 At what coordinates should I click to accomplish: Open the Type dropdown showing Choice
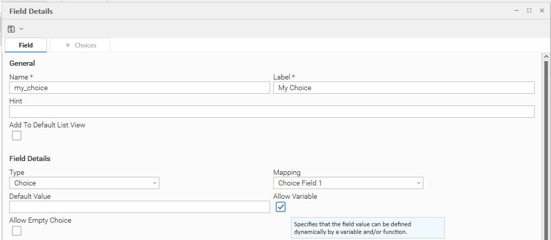pyautogui.click(x=84, y=183)
